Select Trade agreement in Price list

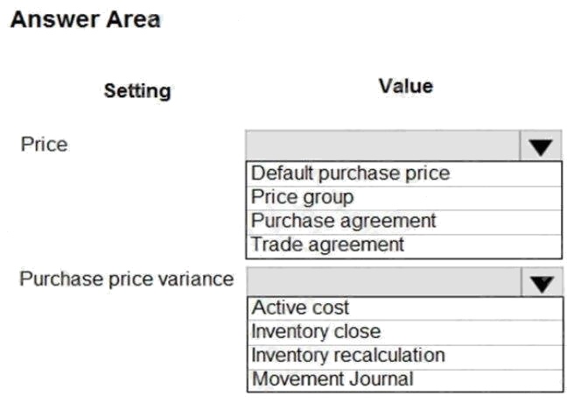(328, 244)
